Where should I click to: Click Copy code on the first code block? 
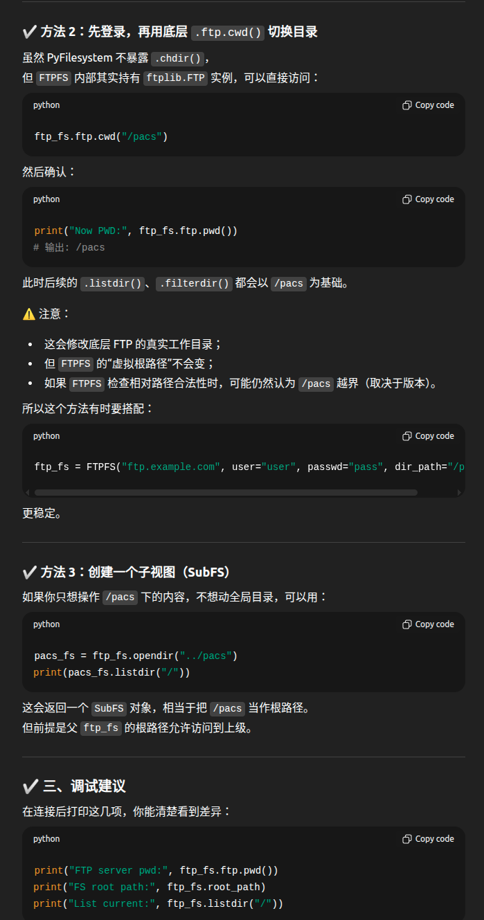click(433, 105)
